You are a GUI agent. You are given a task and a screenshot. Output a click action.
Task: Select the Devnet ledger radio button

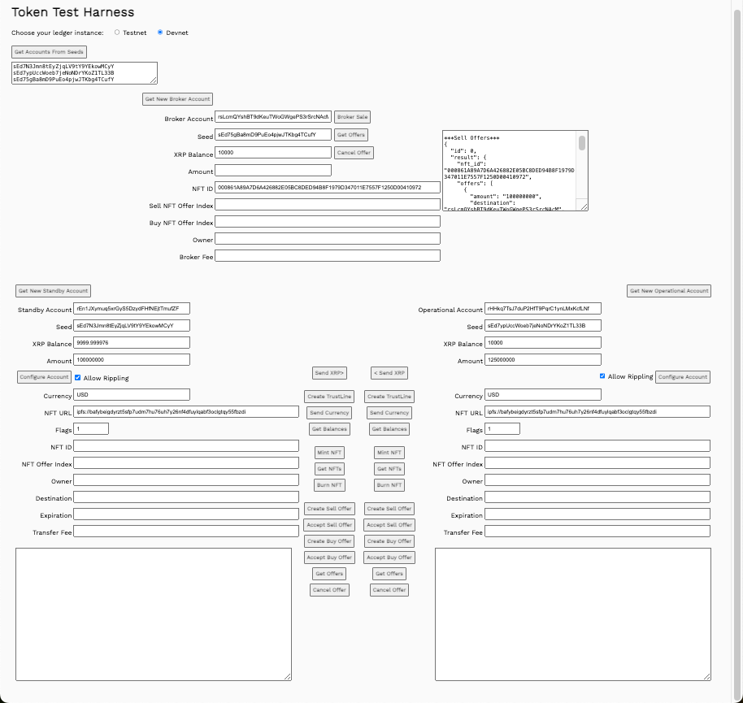pos(160,33)
